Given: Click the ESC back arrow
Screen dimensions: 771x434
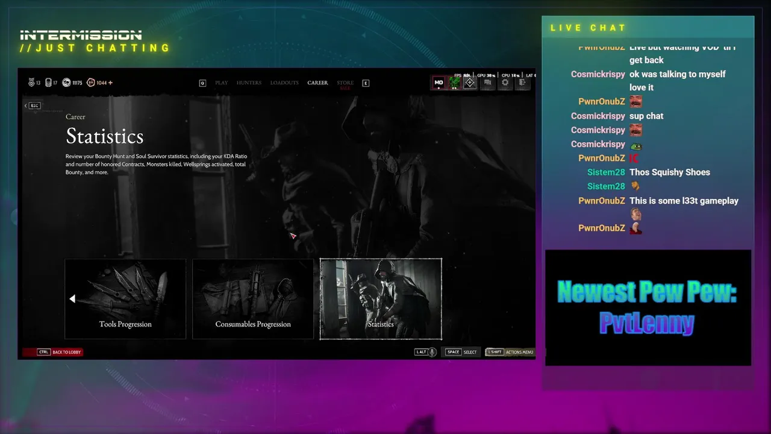Looking at the screenshot, I should point(33,105).
